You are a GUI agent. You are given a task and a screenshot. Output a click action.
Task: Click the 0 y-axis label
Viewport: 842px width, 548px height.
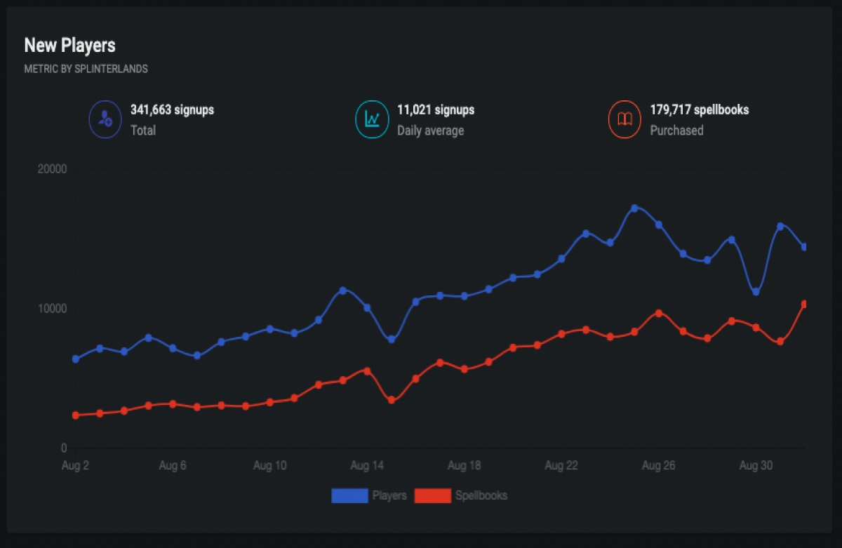(63, 448)
